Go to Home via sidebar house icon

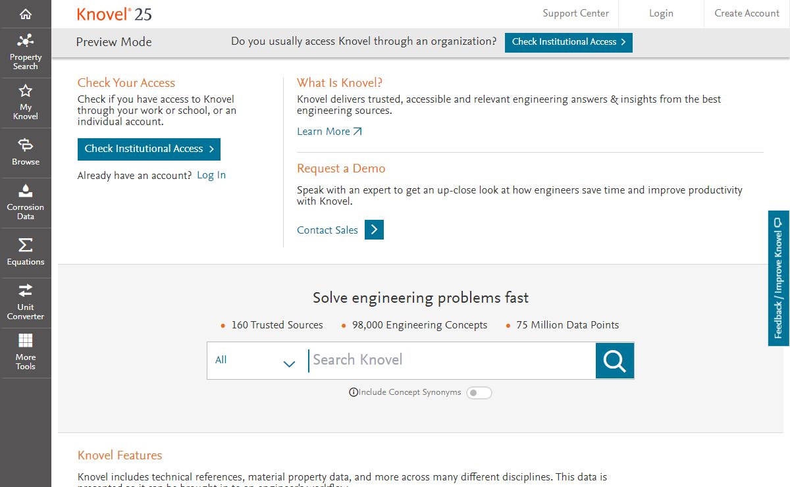pyautogui.click(x=26, y=14)
